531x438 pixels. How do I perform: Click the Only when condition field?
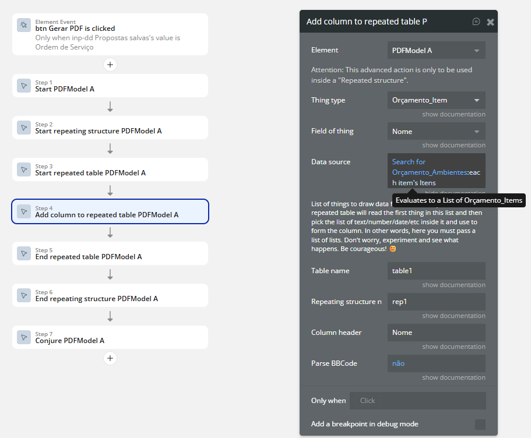point(417,401)
